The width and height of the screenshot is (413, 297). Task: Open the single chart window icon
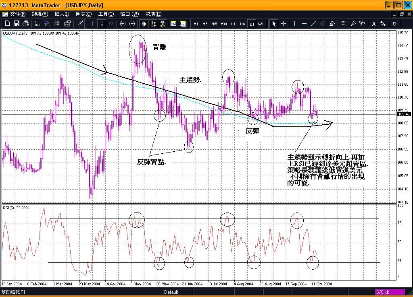(173, 24)
